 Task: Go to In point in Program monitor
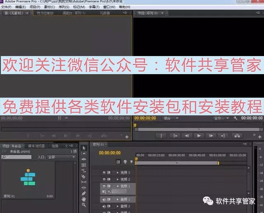(175, 136)
